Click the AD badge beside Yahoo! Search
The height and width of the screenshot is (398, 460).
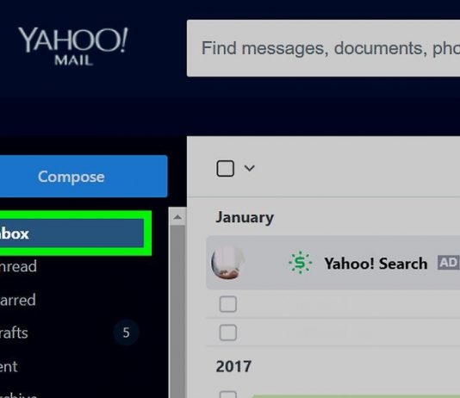[x=448, y=262]
